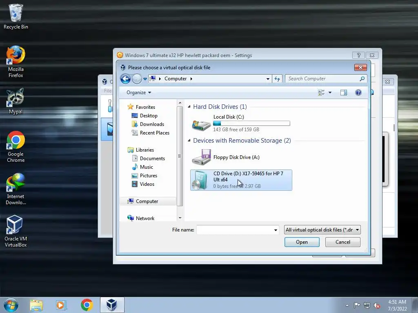Screen dimensions: 418x313
Task: Expand the File name dropdown arrow
Action: pos(276,230)
